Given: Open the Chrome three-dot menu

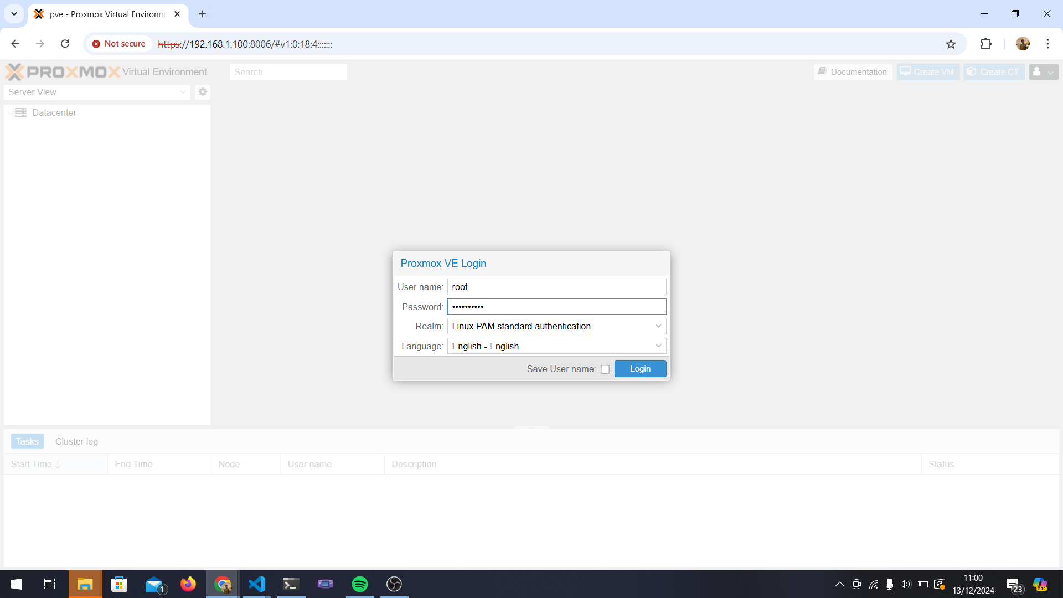Looking at the screenshot, I should point(1047,44).
